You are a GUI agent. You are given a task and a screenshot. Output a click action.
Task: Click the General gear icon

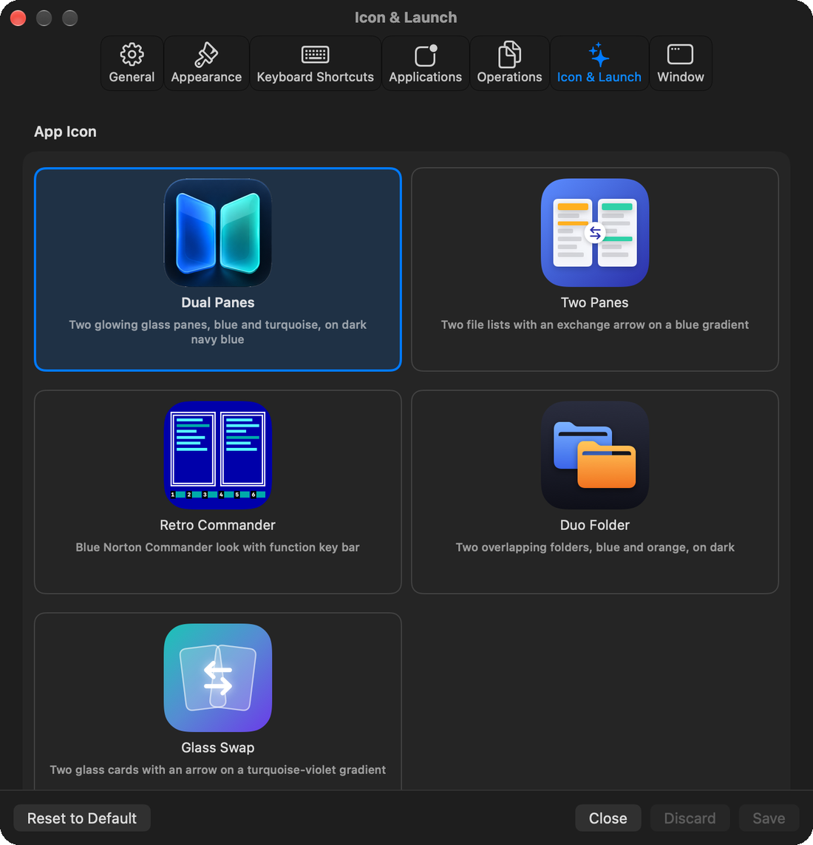coord(132,55)
